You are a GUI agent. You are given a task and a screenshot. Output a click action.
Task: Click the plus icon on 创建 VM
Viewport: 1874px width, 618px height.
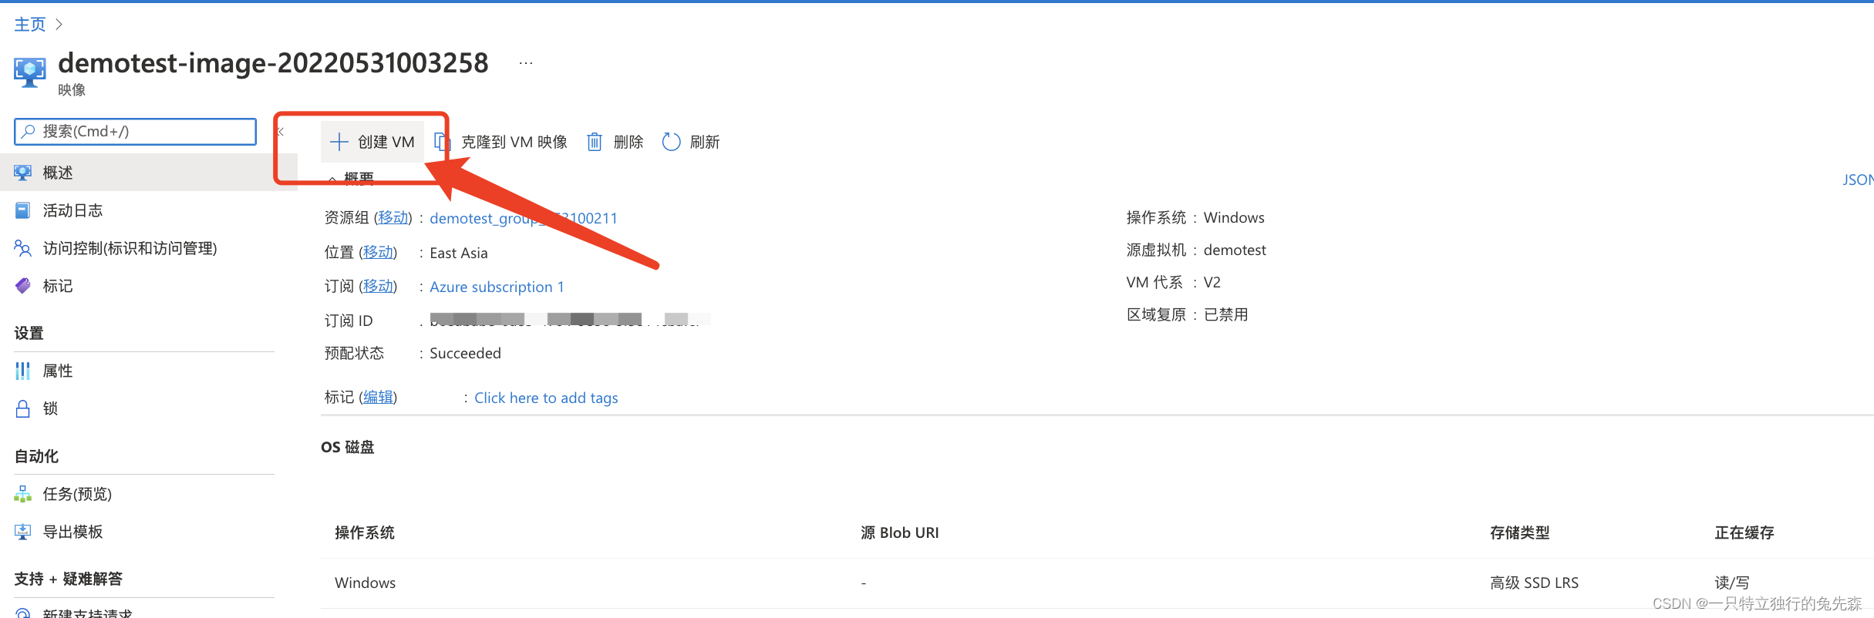[339, 142]
